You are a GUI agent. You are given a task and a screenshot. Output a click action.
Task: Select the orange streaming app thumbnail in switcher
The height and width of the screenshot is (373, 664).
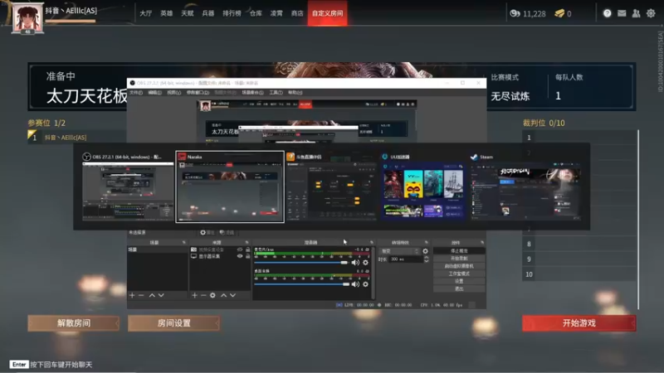(331, 187)
